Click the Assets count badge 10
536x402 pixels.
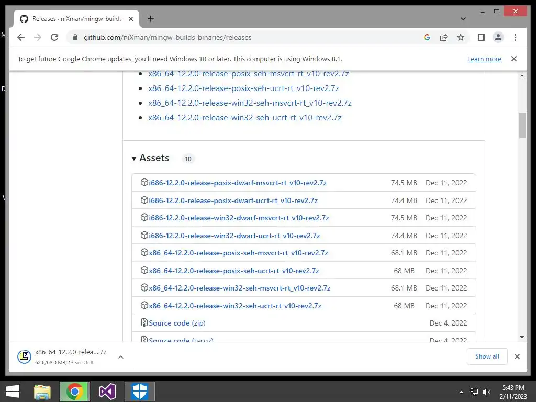(x=188, y=159)
